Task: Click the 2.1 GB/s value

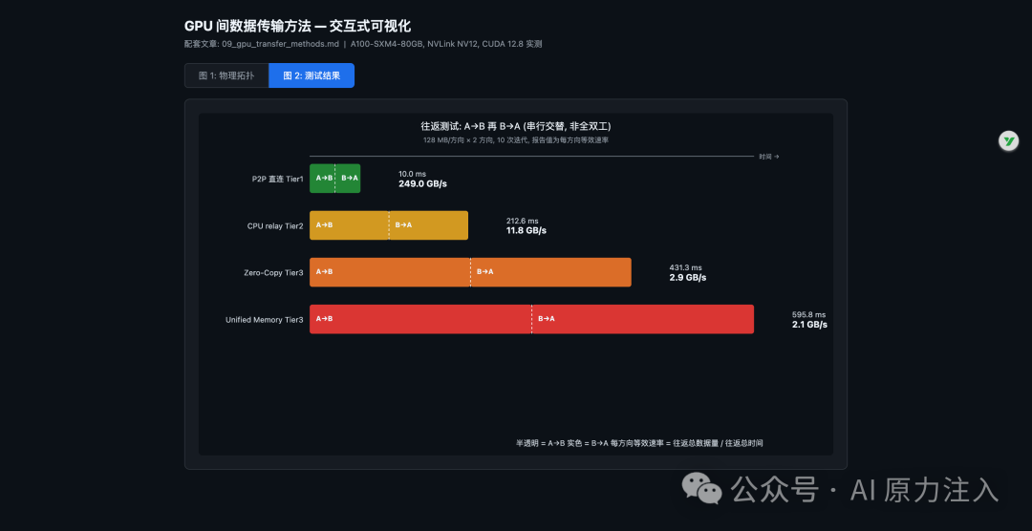Action: 809,325
